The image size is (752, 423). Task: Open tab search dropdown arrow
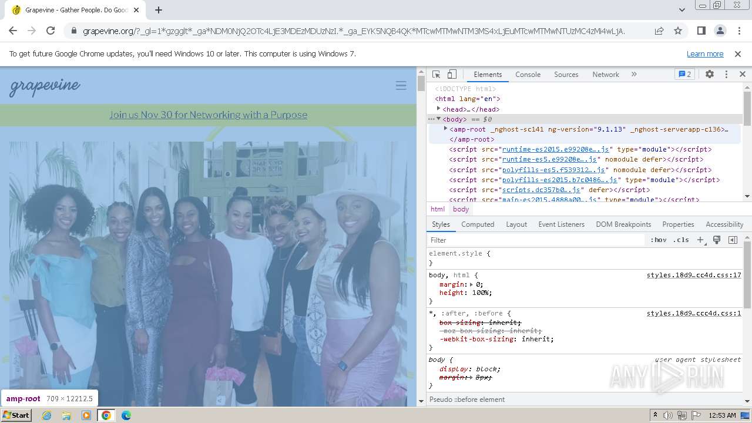click(x=681, y=9)
